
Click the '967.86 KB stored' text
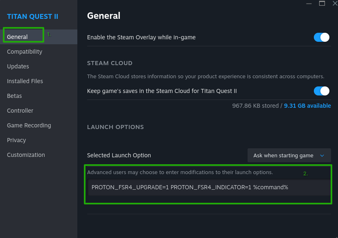255,106
